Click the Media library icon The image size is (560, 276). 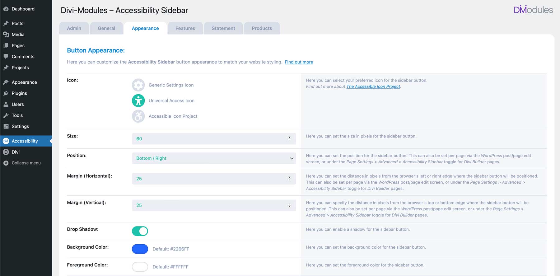pyautogui.click(x=6, y=35)
